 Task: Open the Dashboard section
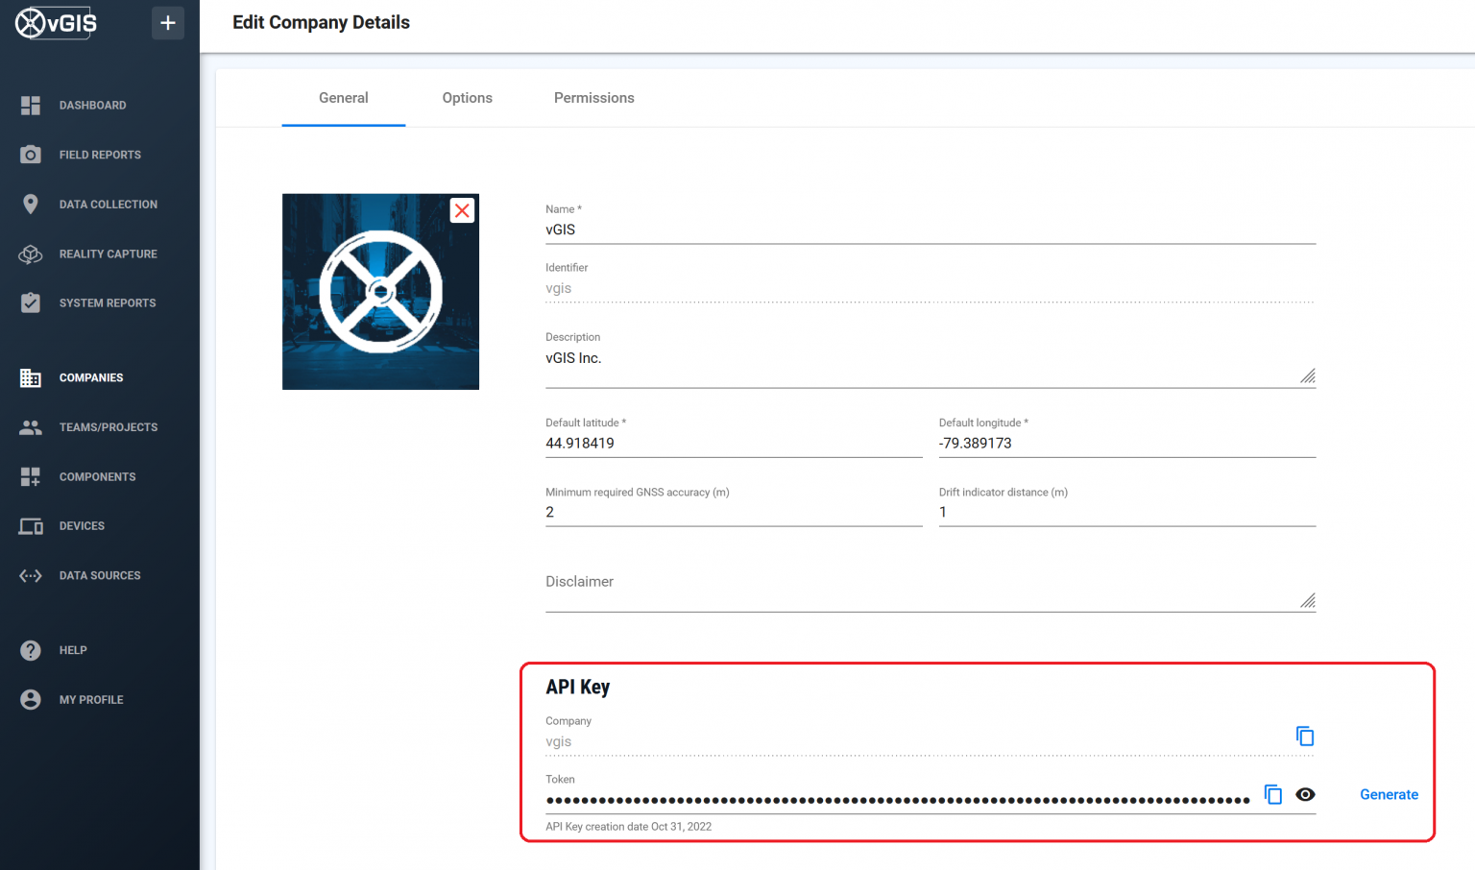pyautogui.click(x=92, y=105)
